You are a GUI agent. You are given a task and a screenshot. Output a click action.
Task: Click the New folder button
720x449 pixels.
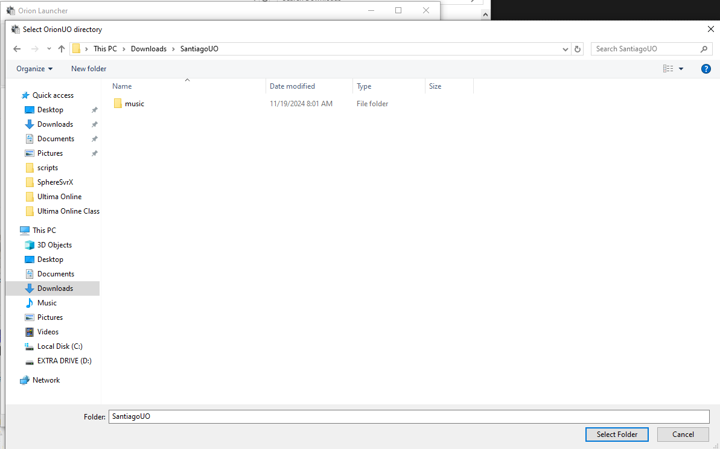pyautogui.click(x=89, y=69)
